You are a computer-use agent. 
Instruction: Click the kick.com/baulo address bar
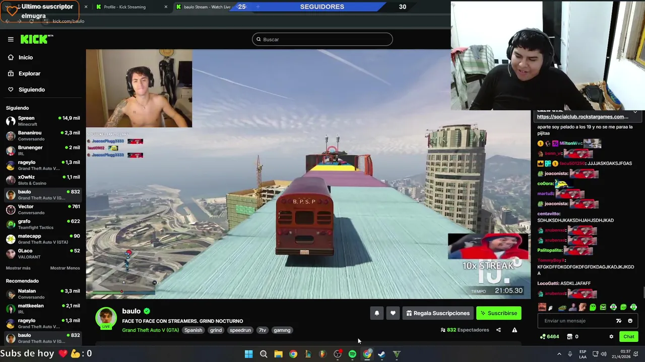pyautogui.click(x=68, y=21)
